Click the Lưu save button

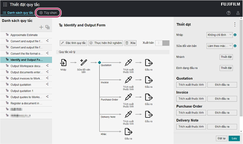(234, 138)
